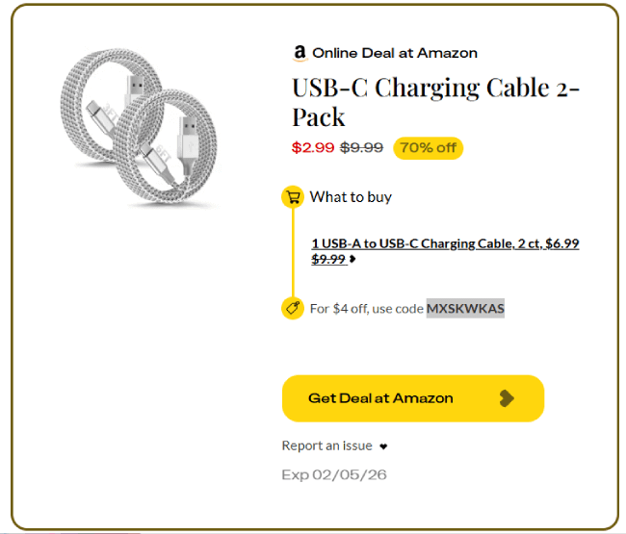
Task: Click the arrow icon inside the Get Deal button
Action: 508,398
